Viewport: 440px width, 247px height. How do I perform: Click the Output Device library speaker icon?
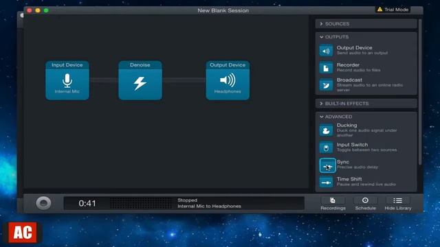point(326,51)
